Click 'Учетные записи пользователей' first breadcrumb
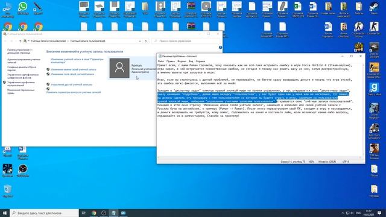Screen dimensions: 386x217 point(48,41)
